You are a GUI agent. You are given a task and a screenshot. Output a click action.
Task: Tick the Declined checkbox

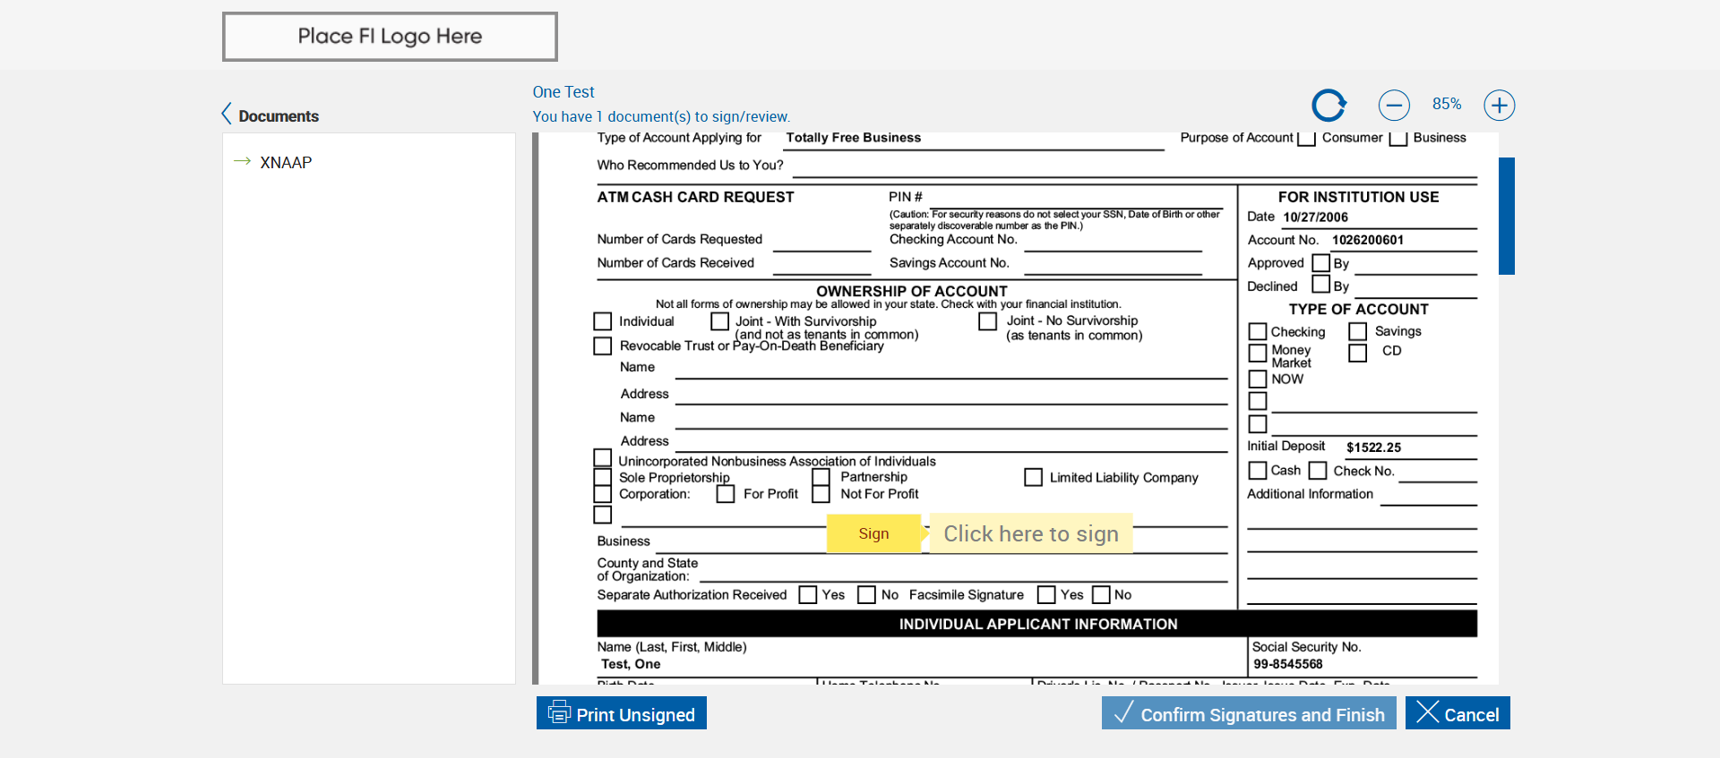coord(1320,284)
